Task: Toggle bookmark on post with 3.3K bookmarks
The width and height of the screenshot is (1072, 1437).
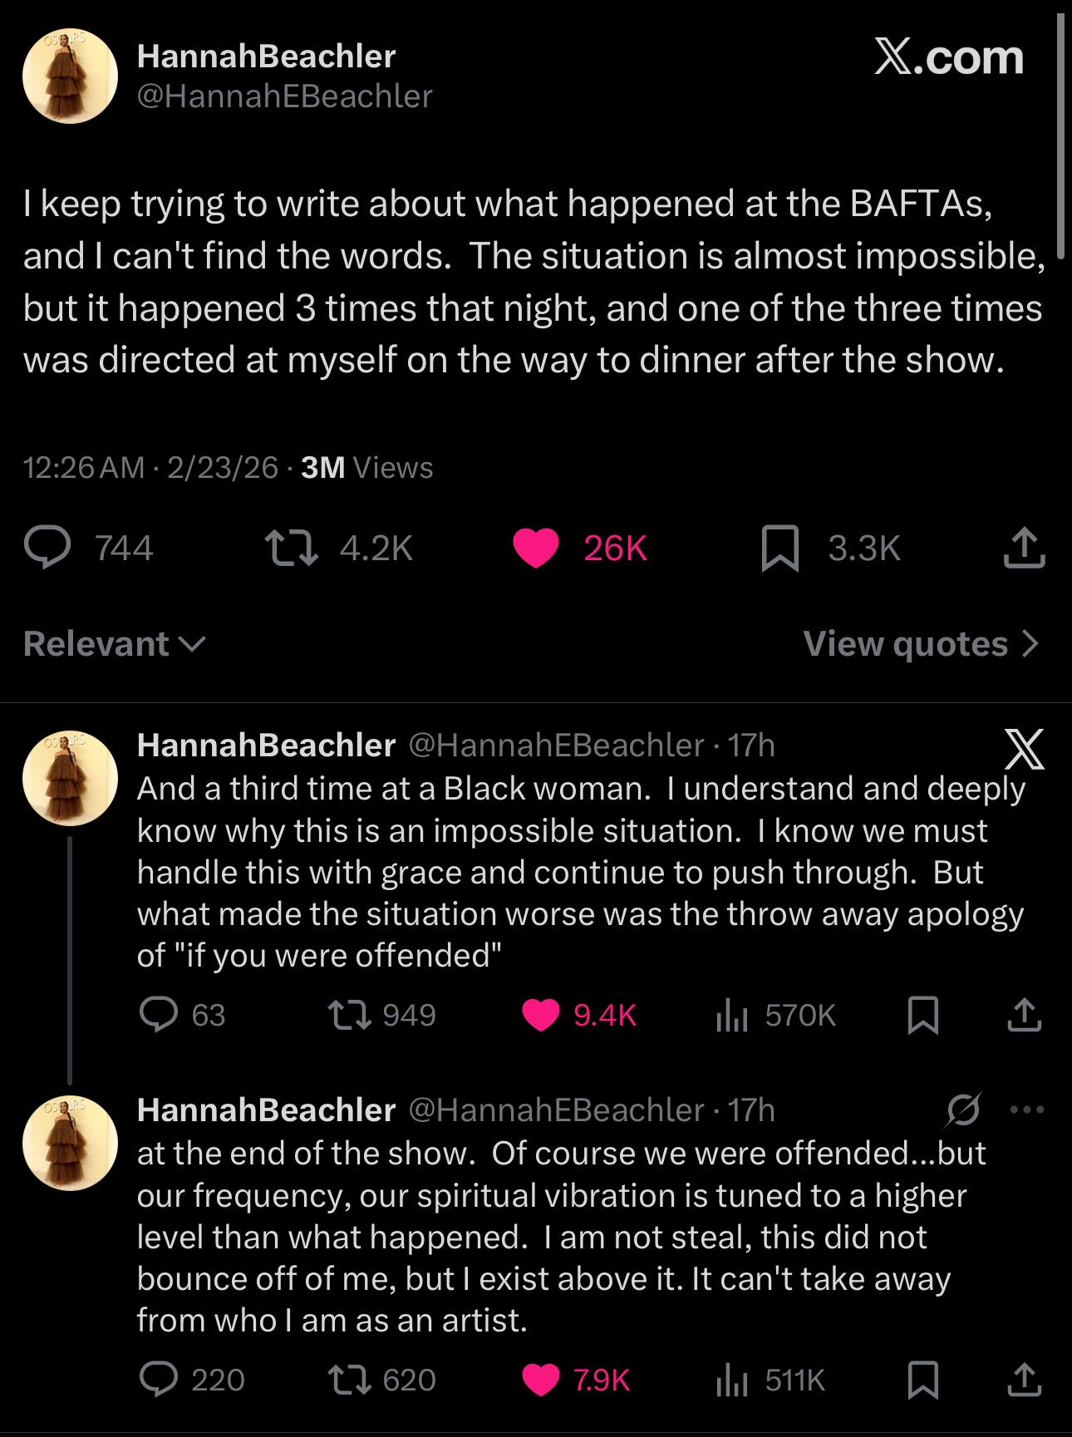Action: [779, 549]
